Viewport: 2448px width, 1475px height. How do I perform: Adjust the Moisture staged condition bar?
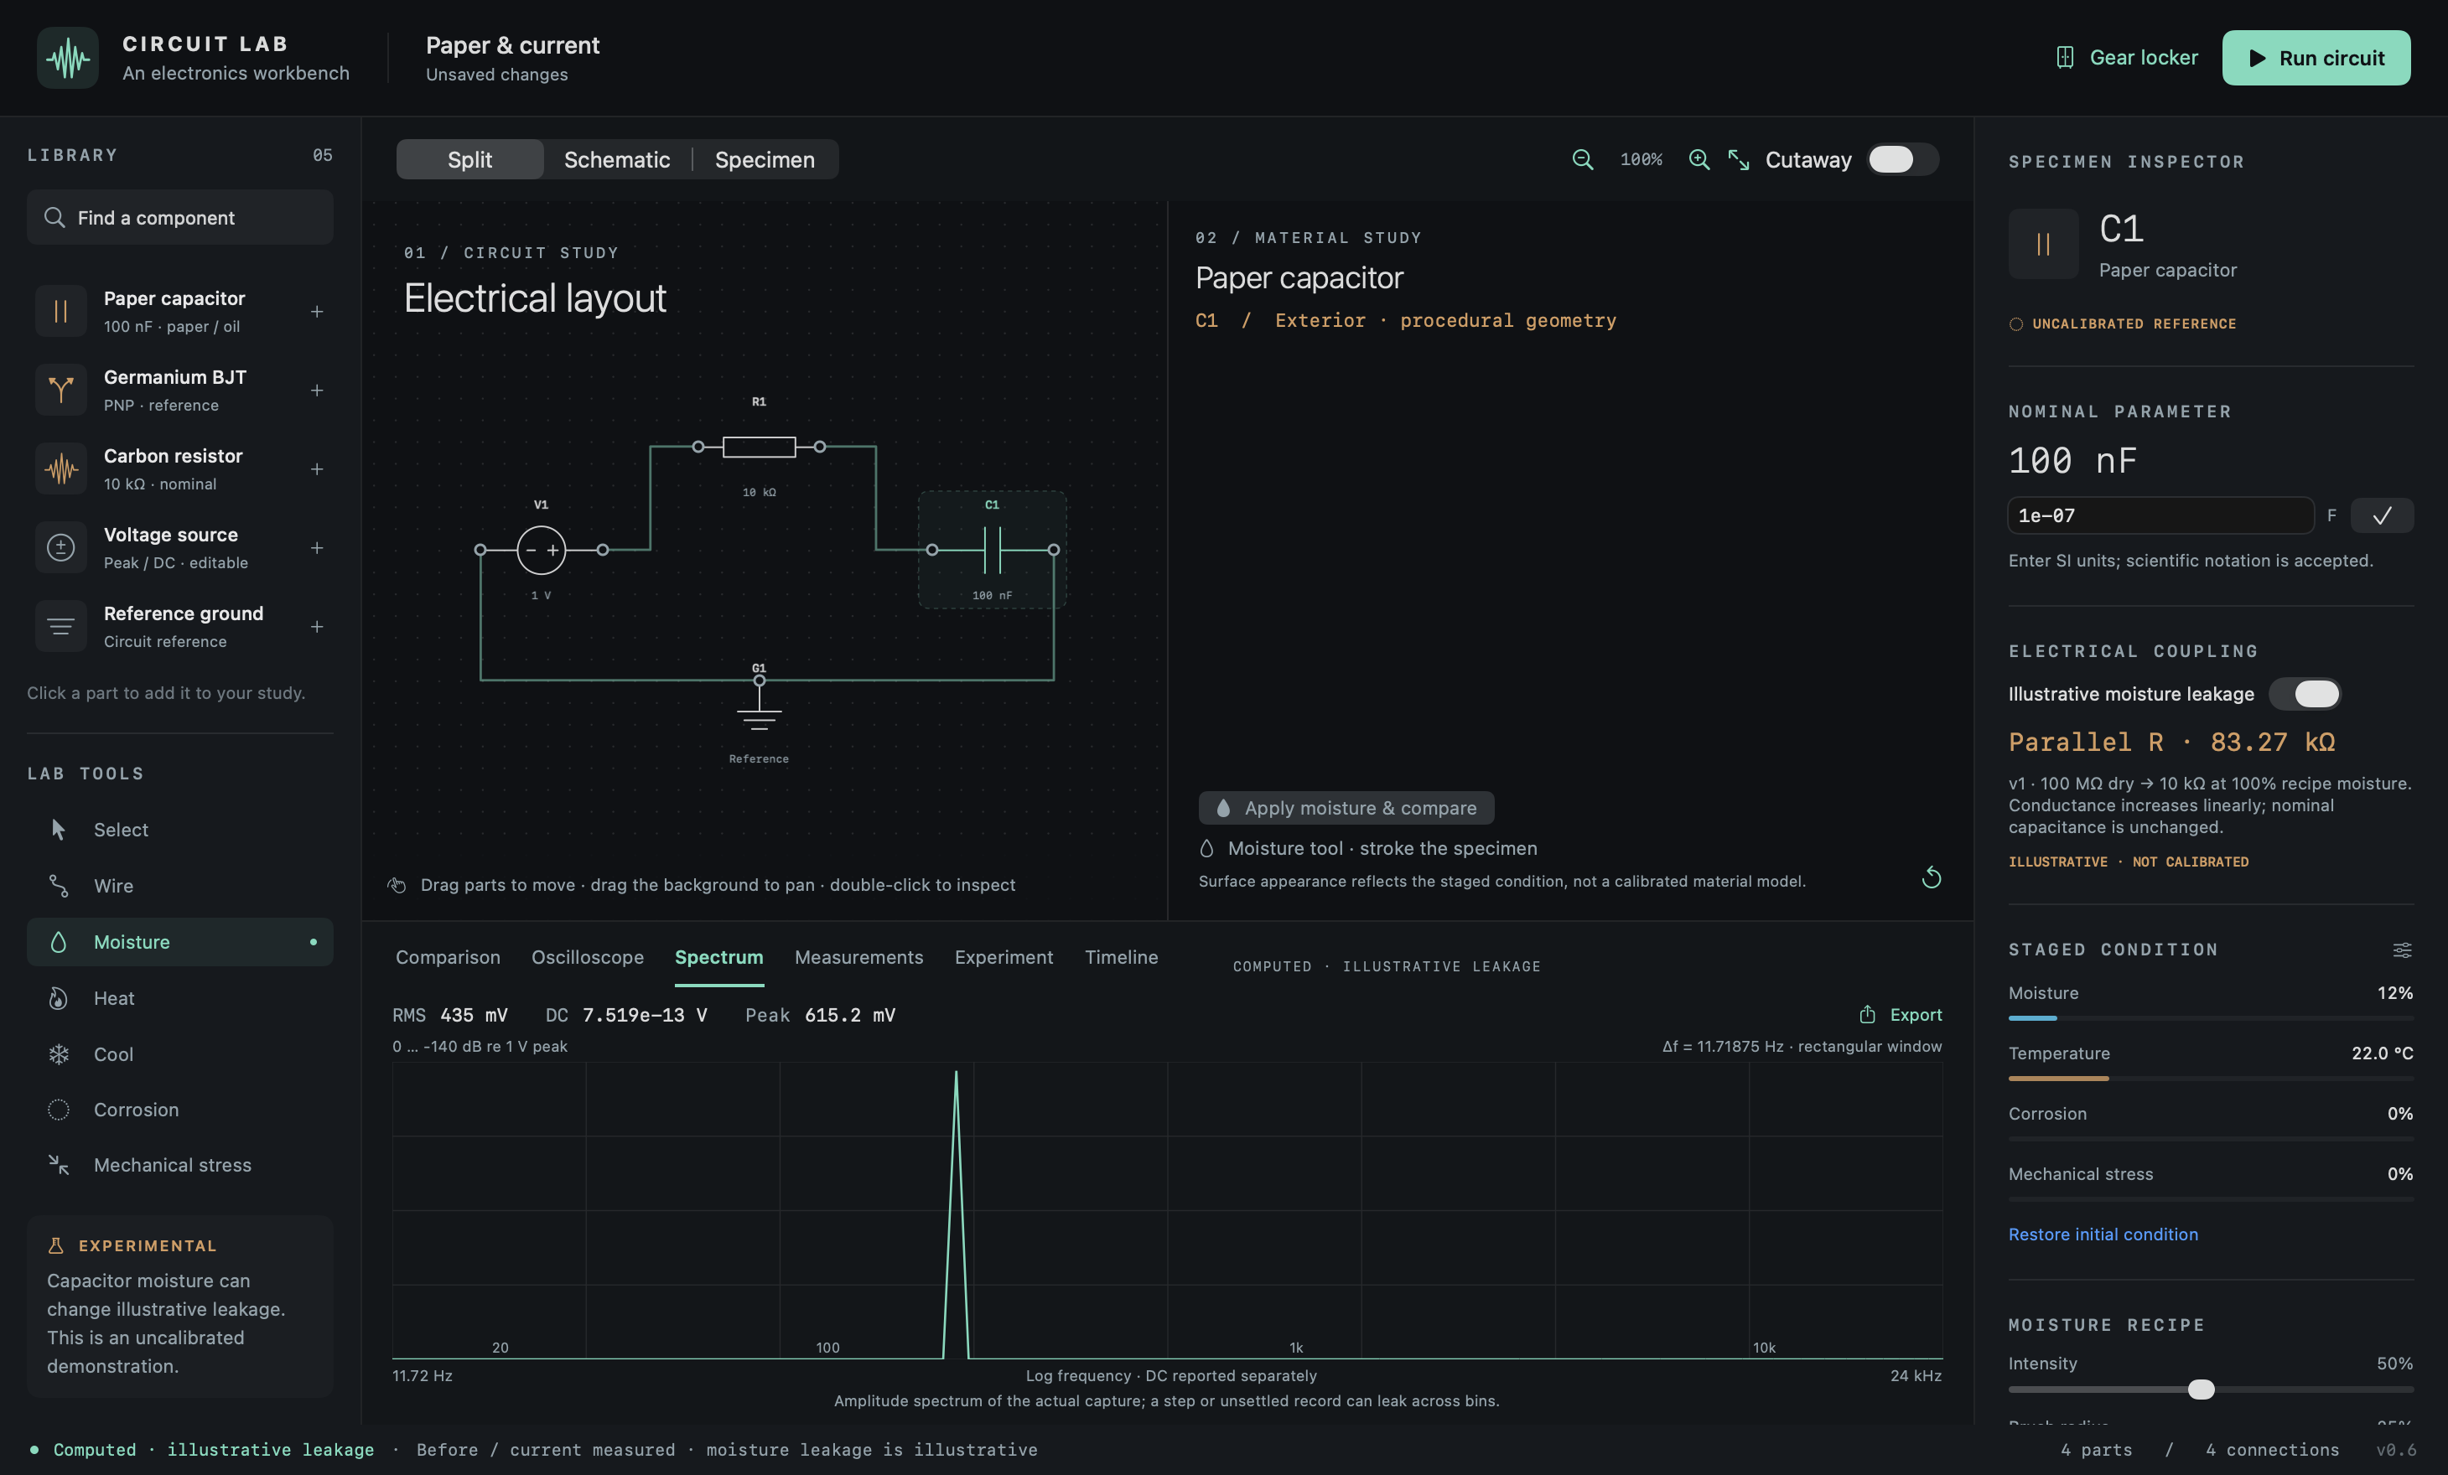2211,1018
